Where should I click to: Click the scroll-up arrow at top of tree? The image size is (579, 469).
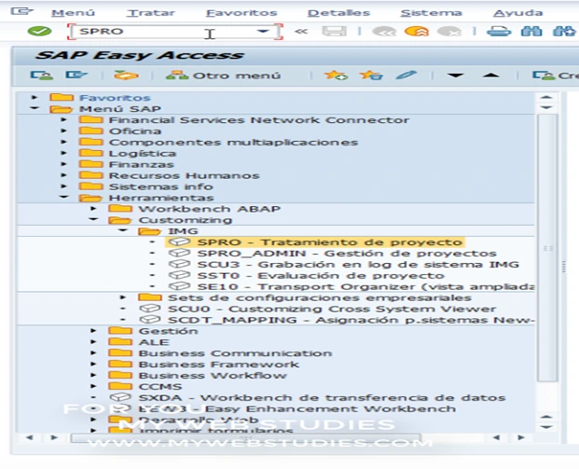(546, 98)
